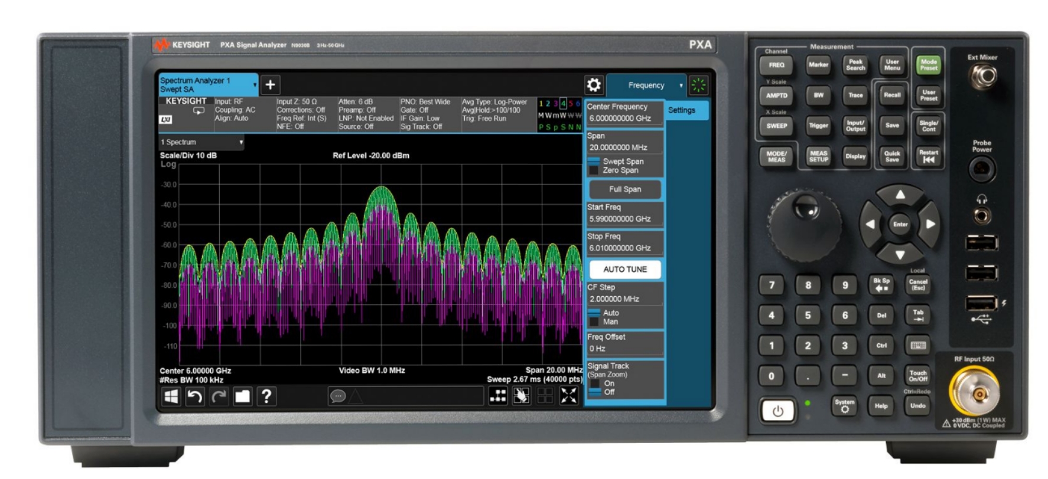The width and height of the screenshot is (1048, 479).
Task: Push the Quick Save hardware key
Action: click(x=892, y=156)
